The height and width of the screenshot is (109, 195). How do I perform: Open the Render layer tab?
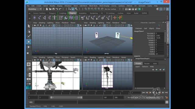(x=147, y=64)
